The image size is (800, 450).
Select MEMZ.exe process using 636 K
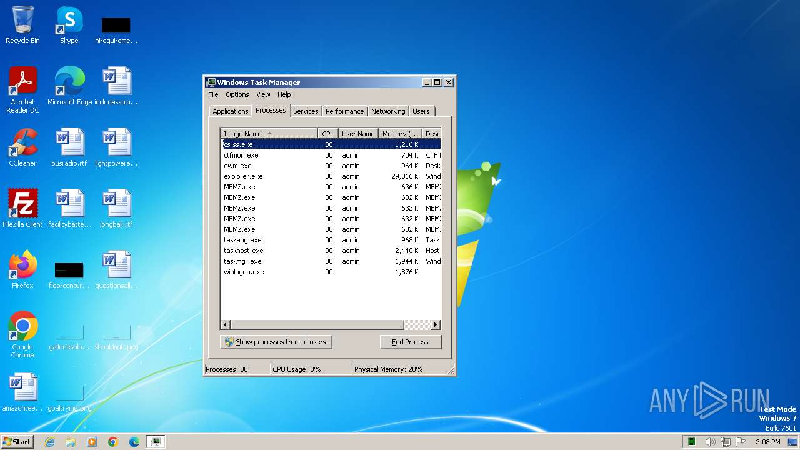[x=331, y=187]
